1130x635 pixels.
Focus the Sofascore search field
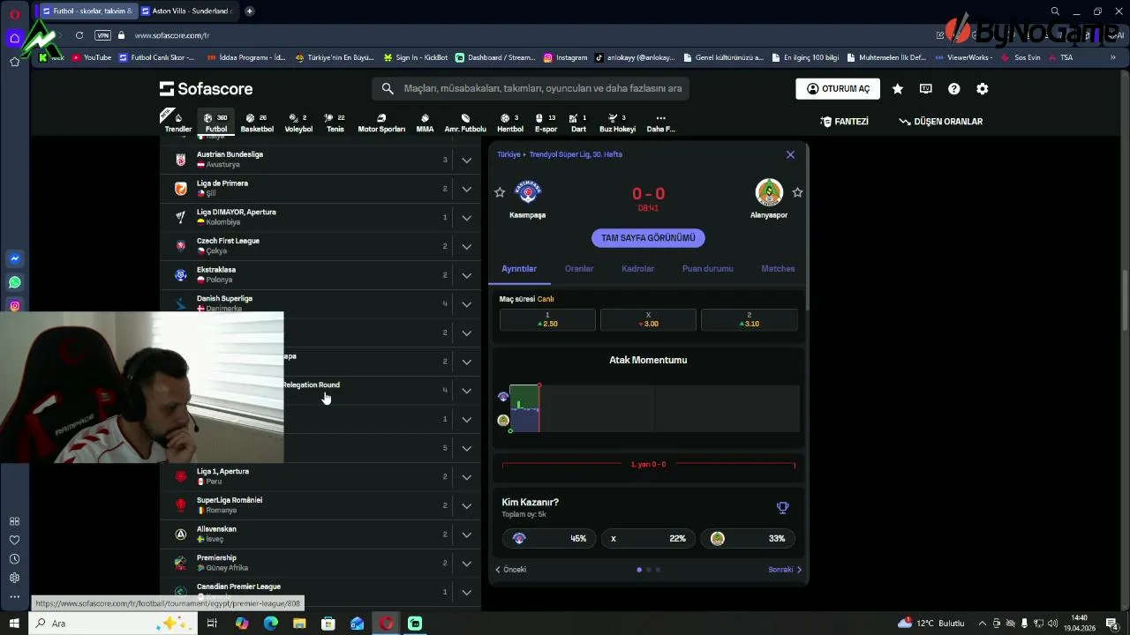coord(531,89)
